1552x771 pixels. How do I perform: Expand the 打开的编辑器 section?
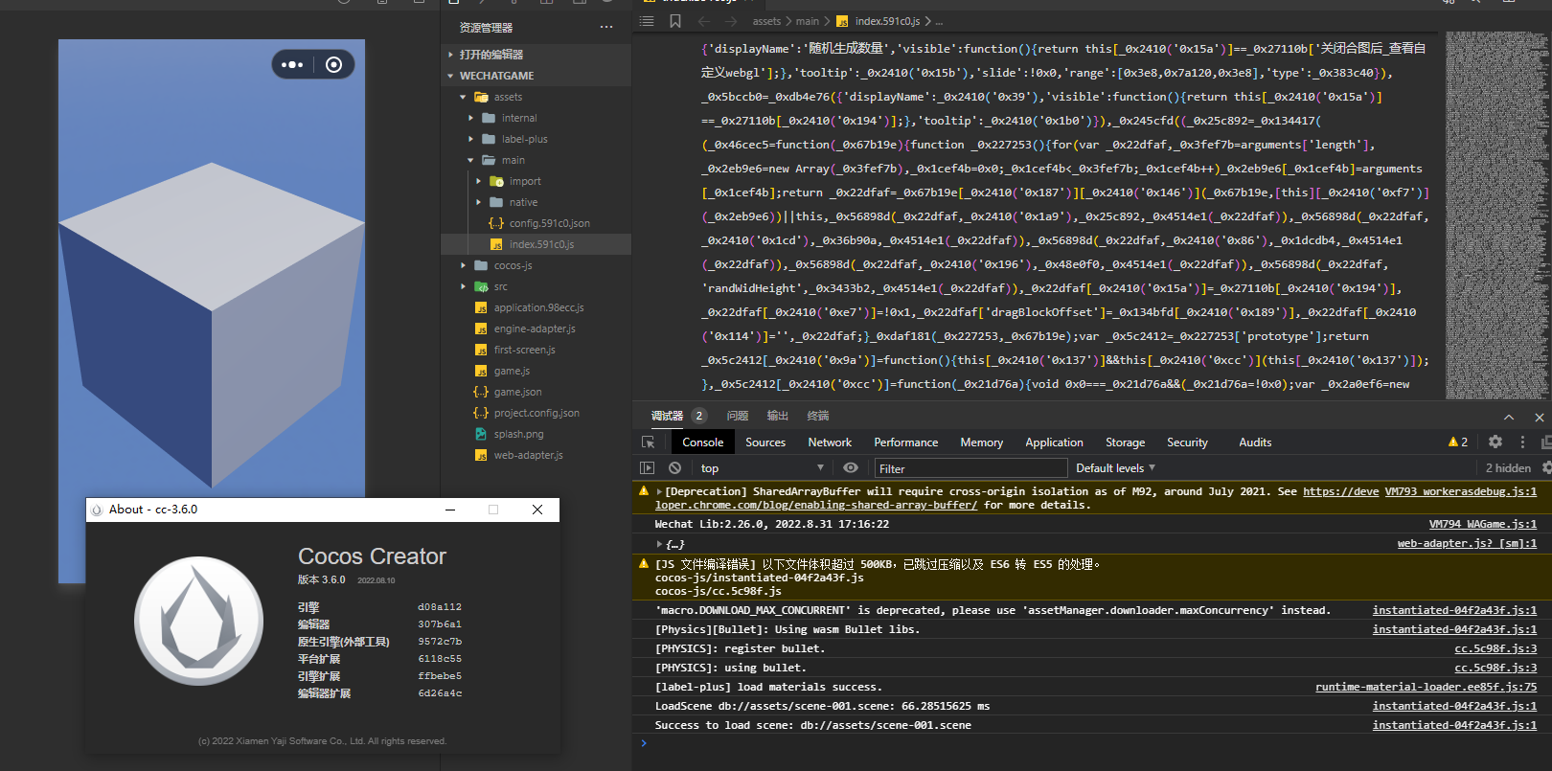click(491, 55)
